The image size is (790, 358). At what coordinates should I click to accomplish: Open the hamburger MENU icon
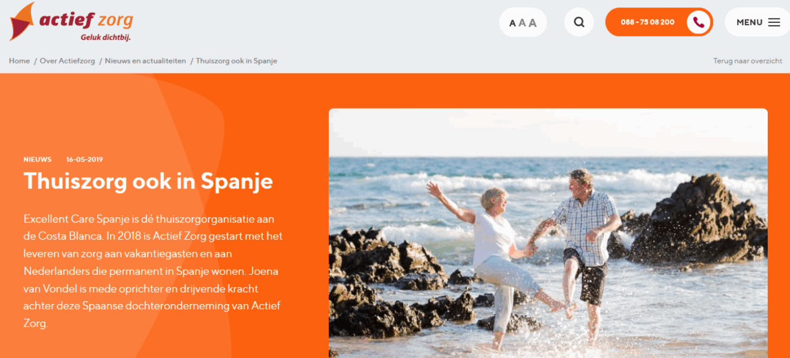tap(774, 22)
